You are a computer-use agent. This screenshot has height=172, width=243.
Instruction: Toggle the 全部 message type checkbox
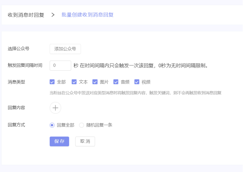click(x=52, y=82)
